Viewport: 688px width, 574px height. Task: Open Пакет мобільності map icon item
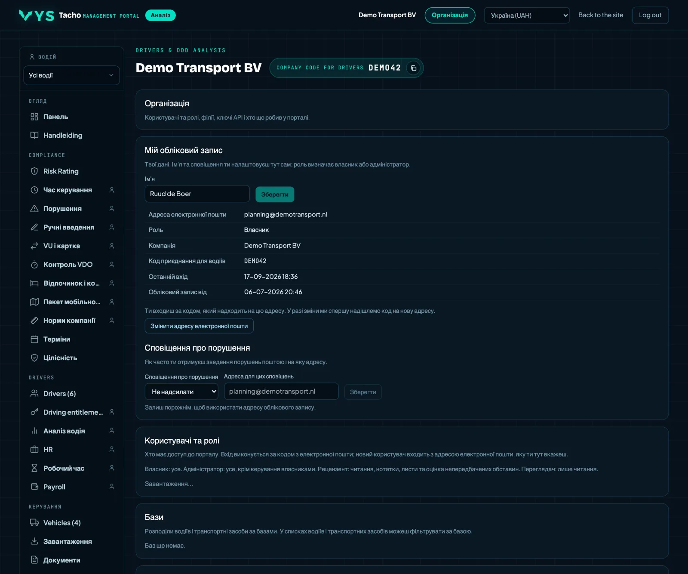[34, 302]
